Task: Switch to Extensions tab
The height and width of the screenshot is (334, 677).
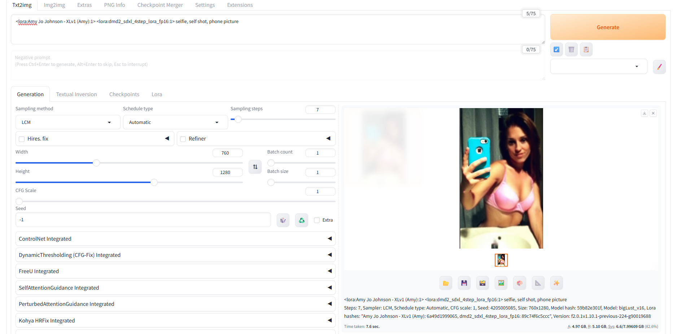Action: [x=240, y=5]
